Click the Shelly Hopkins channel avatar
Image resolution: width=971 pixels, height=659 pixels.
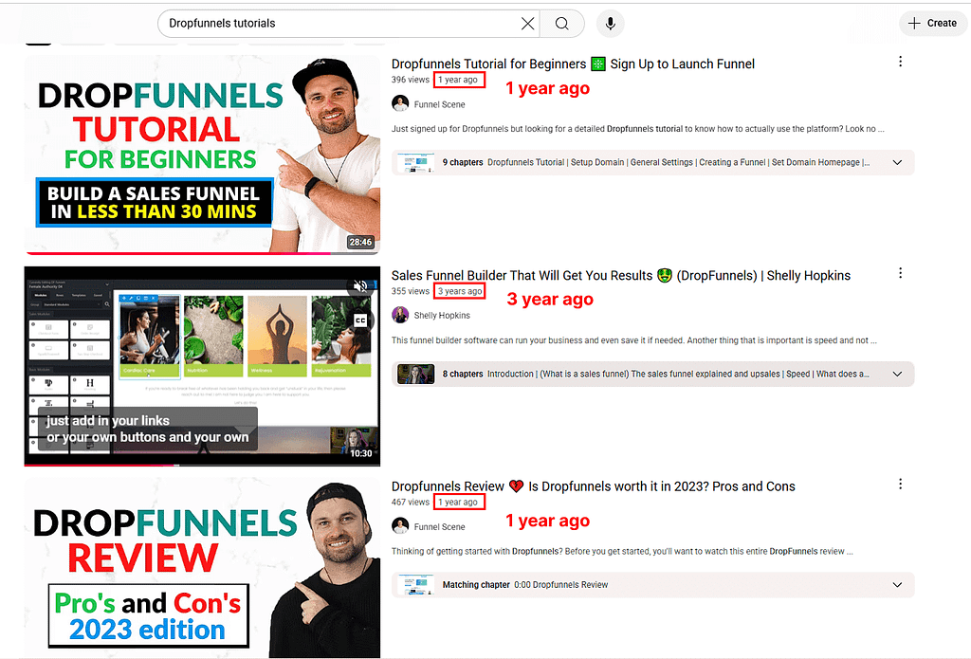(x=400, y=315)
